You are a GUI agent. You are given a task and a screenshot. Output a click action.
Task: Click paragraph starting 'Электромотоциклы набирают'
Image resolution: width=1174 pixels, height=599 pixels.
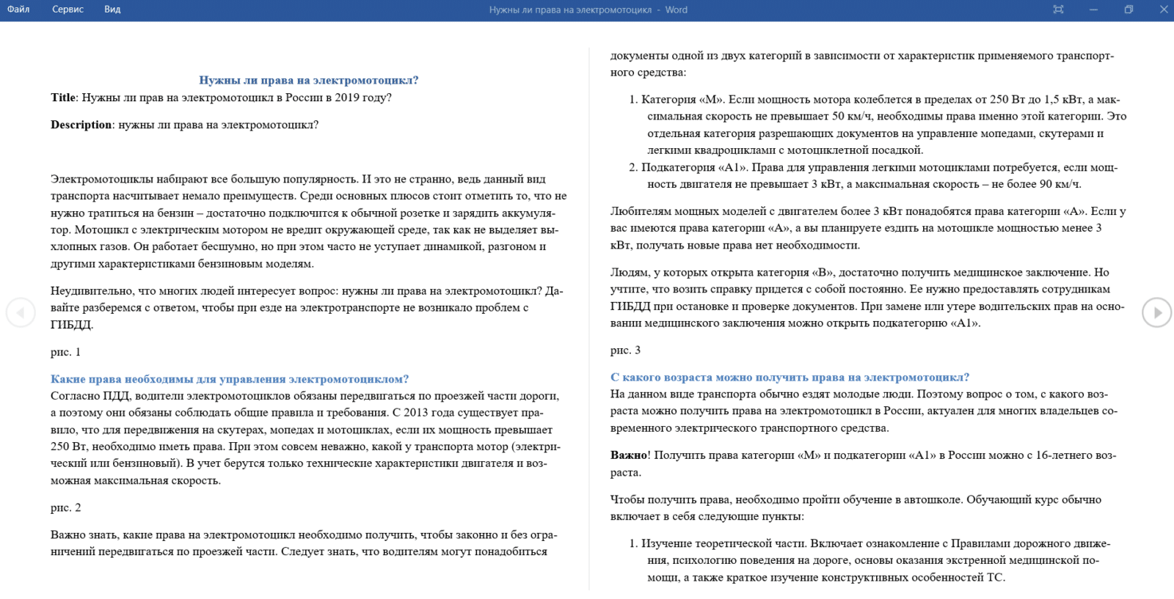pos(309,221)
